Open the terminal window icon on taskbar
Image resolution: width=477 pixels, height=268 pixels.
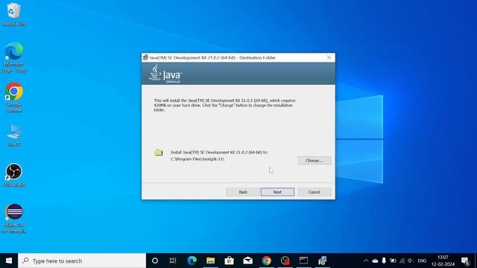303,261
